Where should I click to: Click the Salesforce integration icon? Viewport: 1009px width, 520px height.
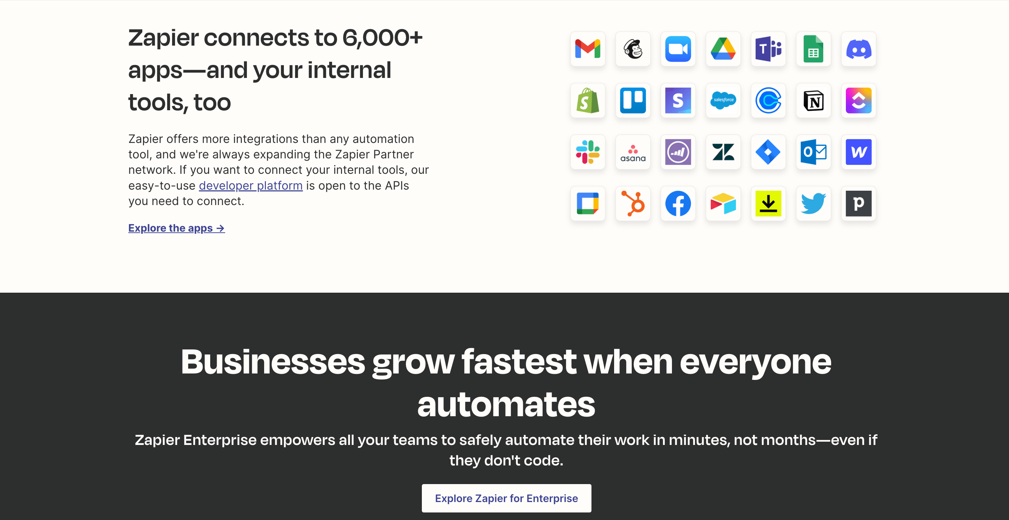click(x=723, y=99)
